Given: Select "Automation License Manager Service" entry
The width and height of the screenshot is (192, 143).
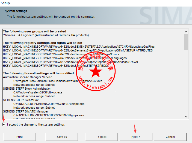Looking at the screenshot, I should 28,77.
